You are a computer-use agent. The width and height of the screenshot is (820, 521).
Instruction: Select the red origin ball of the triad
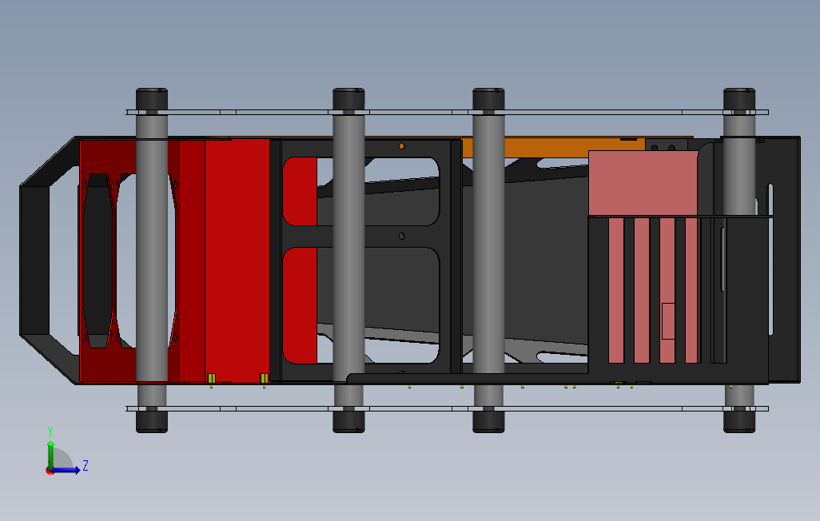(50, 471)
